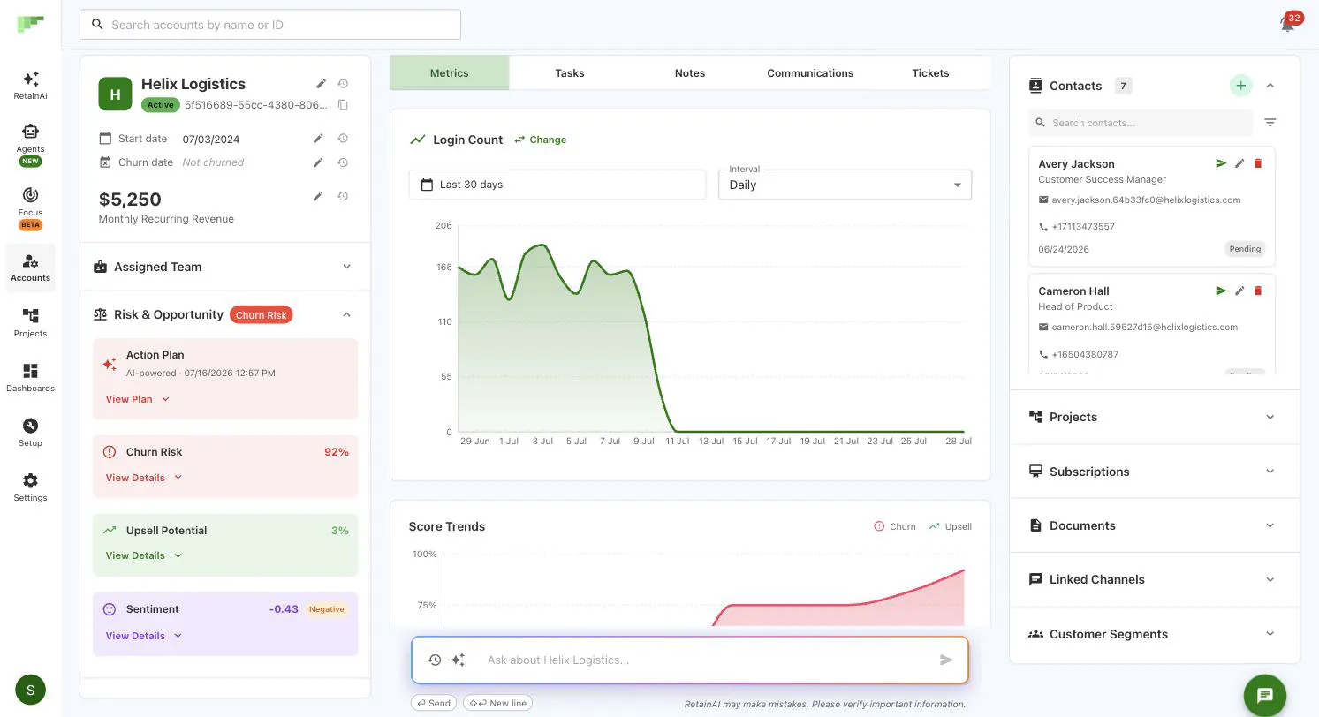Switch to the Communications tab
The width and height of the screenshot is (1319, 717).
point(810,72)
